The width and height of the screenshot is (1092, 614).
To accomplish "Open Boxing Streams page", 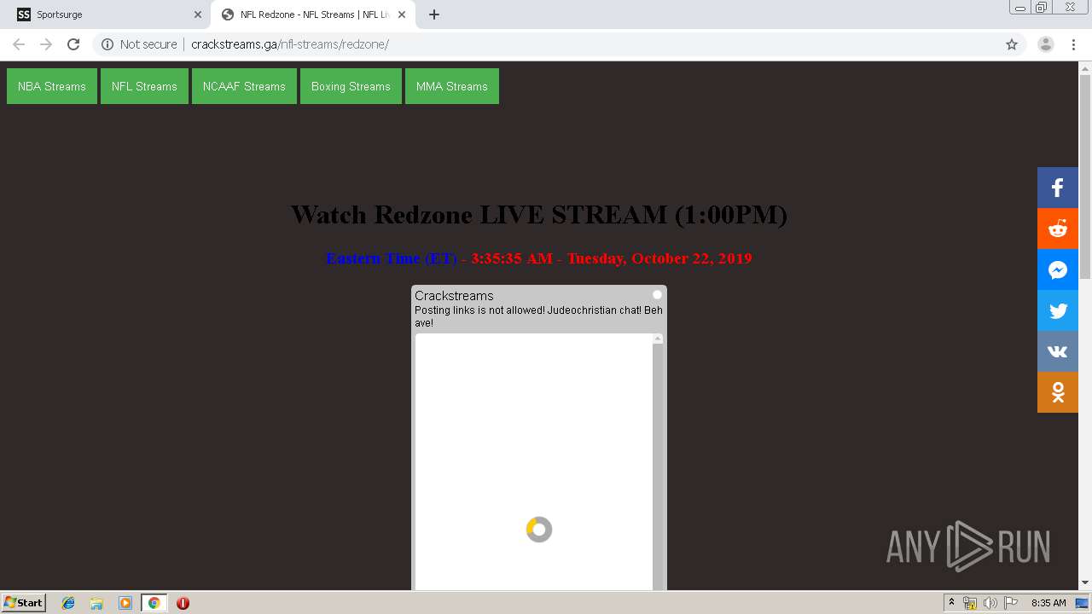I will point(351,86).
